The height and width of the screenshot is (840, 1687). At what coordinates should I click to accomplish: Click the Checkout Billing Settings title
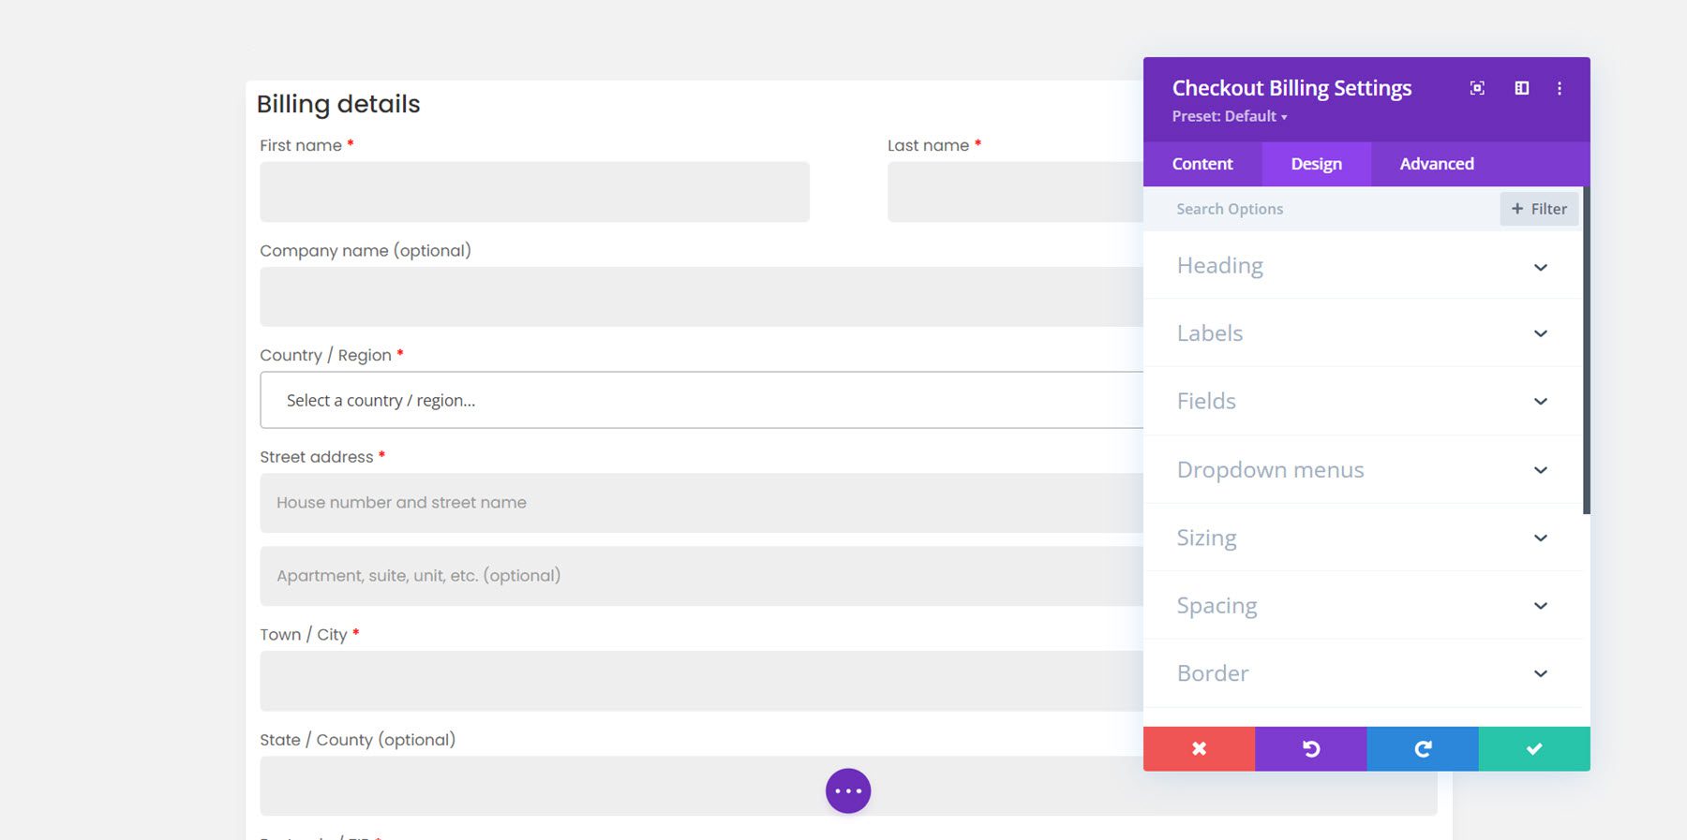point(1291,88)
